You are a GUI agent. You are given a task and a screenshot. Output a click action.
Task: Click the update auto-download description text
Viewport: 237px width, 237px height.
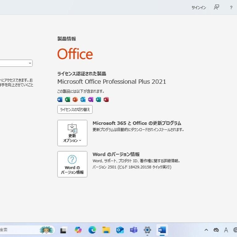(138, 130)
